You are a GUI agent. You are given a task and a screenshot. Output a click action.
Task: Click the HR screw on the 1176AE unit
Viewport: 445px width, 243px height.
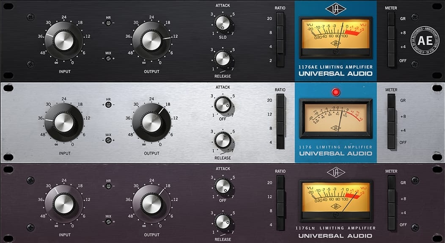(x=108, y=22)
